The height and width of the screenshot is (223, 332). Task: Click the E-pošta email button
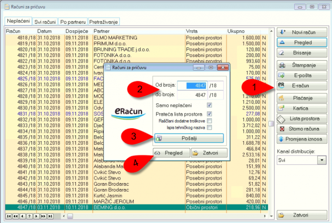click(x=302, y=75)
